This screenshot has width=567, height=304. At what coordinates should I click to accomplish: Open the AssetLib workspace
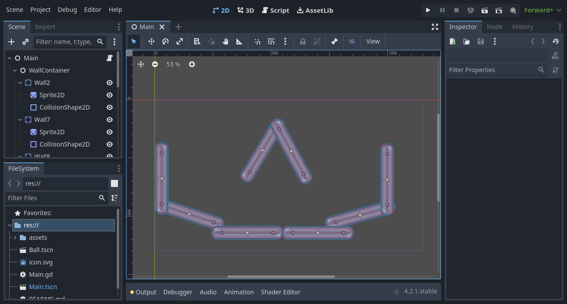tap(315, 10)
